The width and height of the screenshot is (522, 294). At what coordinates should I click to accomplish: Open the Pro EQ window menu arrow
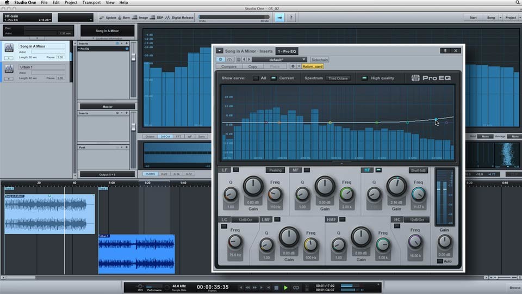click(219, 51)
